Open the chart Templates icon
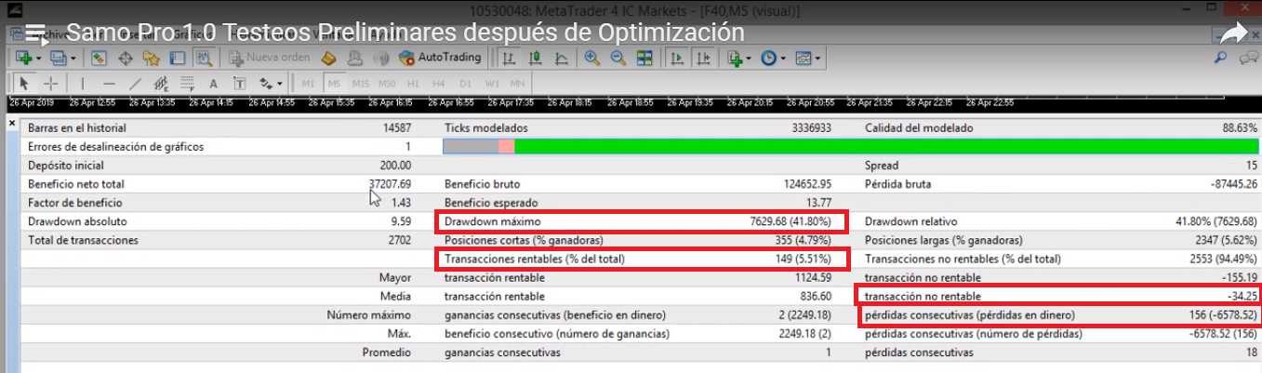 [804, 58]
